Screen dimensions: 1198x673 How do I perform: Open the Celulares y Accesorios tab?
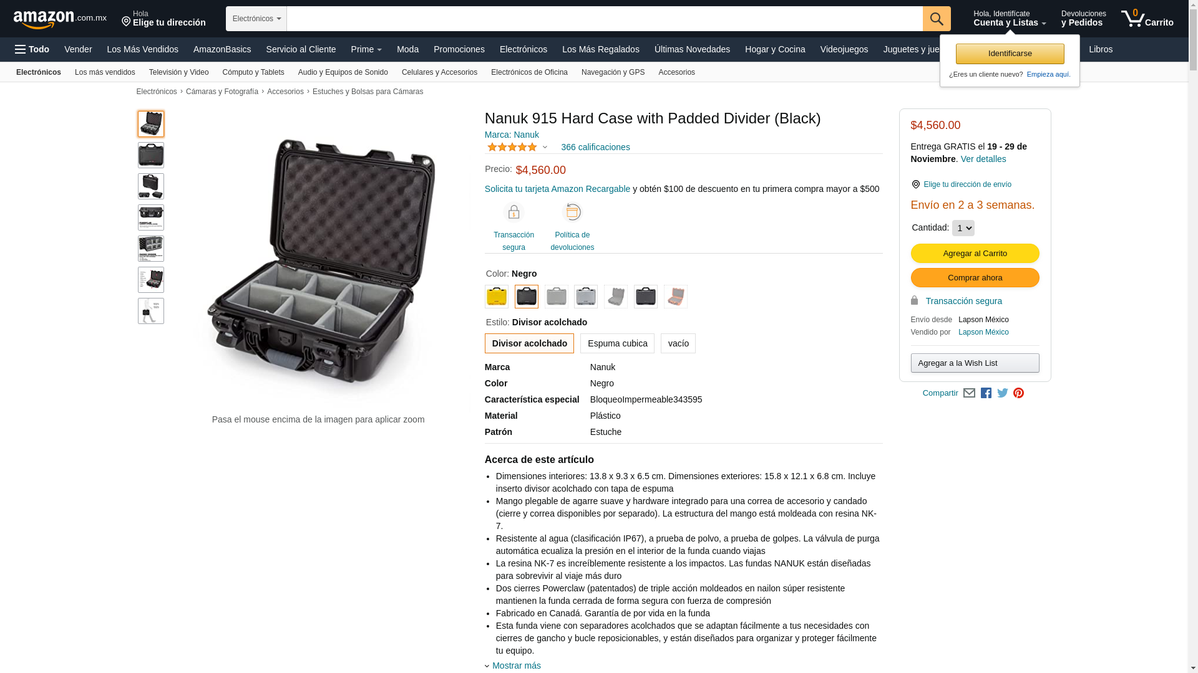point(439,72)
